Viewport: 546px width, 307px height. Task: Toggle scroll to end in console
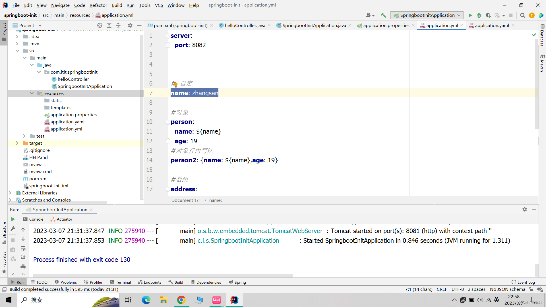coord(23,257)
